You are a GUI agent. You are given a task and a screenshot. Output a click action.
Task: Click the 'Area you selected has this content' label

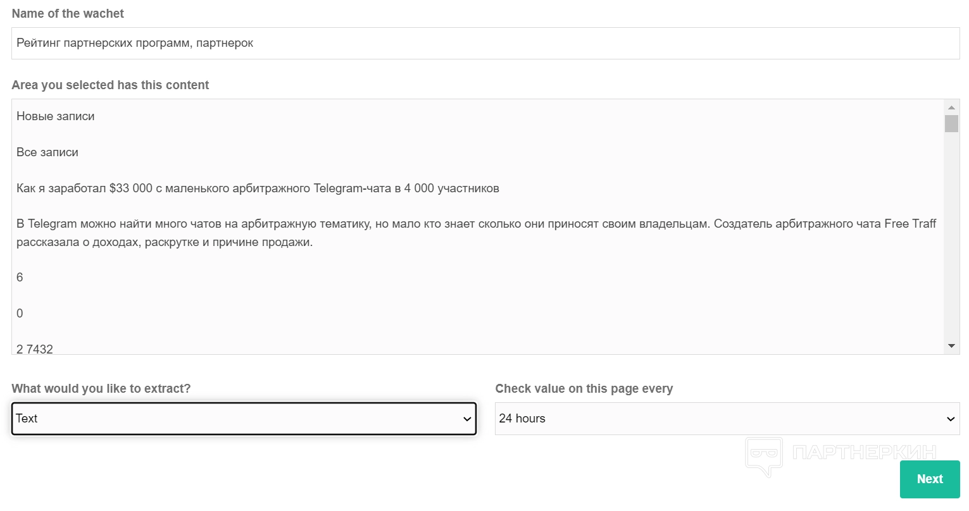pyautogui.click(x=110, y=85)
